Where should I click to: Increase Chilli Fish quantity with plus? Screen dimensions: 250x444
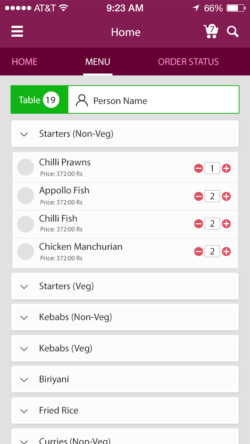point(226,224)
